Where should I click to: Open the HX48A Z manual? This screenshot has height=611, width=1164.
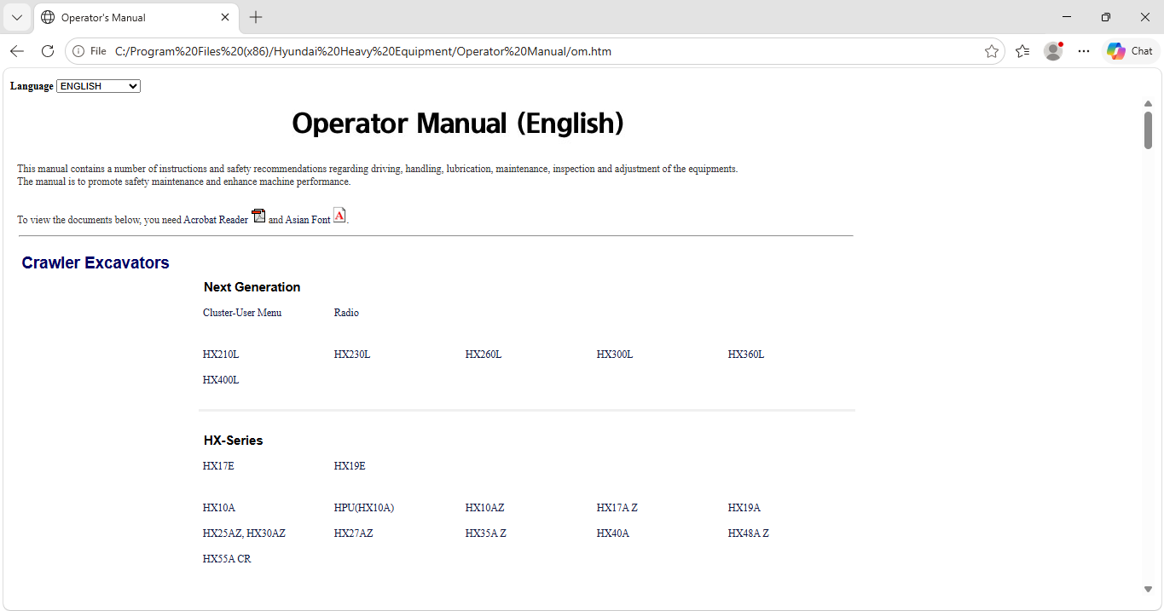coord(749,533)
